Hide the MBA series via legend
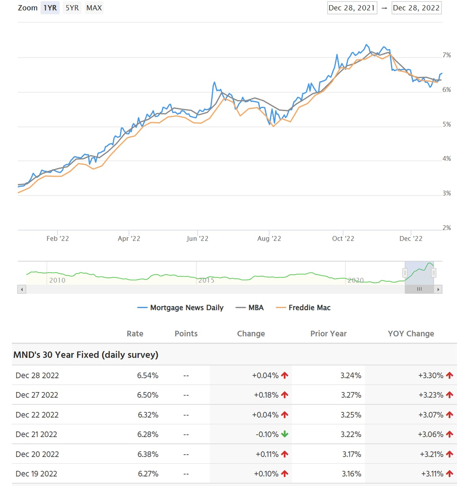 (x=250, y=308)
